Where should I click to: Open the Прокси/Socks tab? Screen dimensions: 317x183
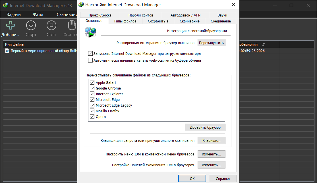click(100, 15)
